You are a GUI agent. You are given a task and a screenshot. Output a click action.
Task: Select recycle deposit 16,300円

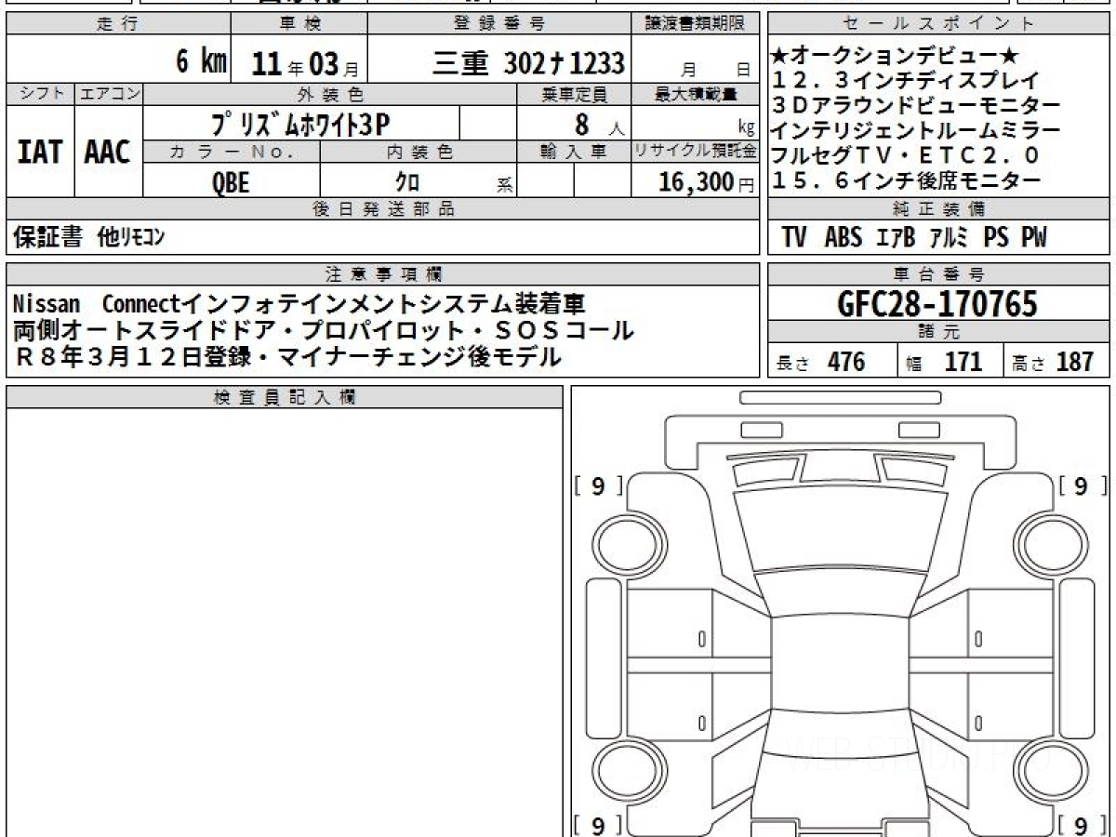click(x=707, y=182)
